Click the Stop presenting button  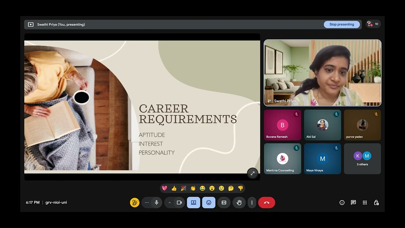point(342,24)
